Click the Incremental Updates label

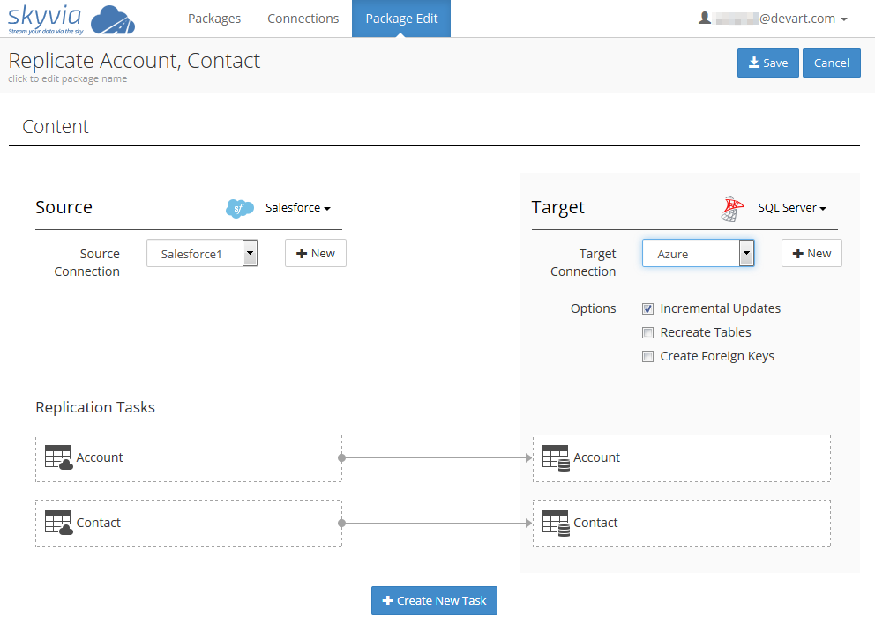coord(720,308)
